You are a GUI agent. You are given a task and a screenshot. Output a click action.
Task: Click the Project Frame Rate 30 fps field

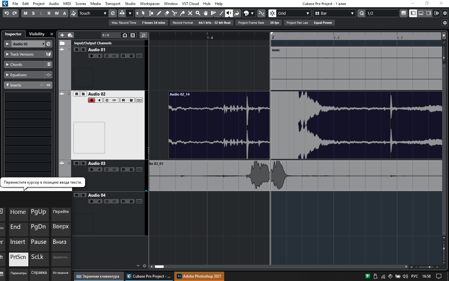point(274,23)
